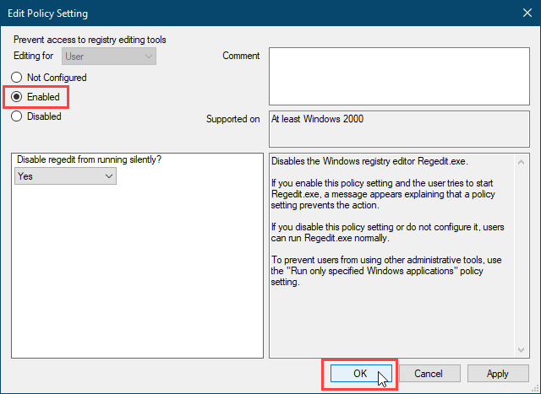Click the 'Disable regedit from running silently?' label
Image resolution: width=541 pixels, height=394 pixels.
pos(90,161)
